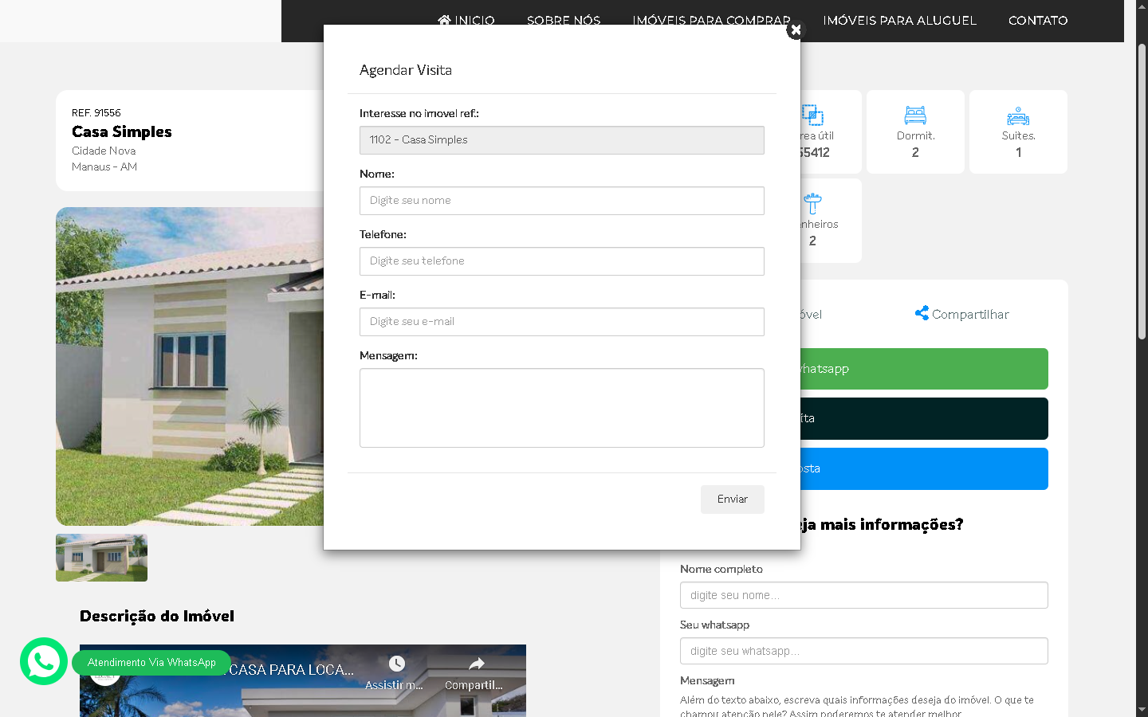Submit the form with Enviar button
The height and width of the screenshot is (717, 1148).
[732, 500]
